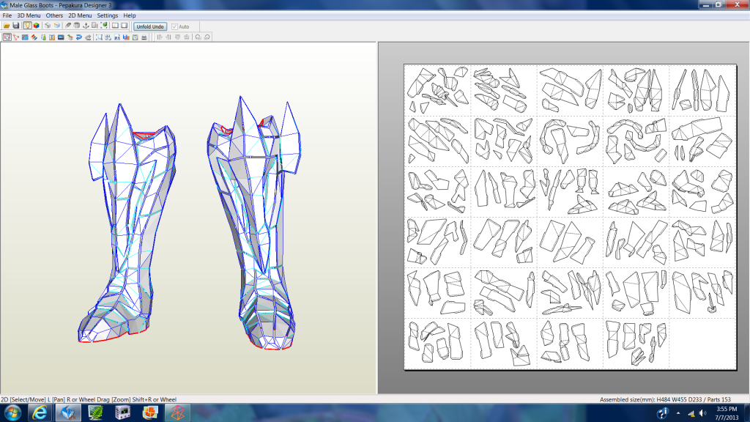The width and height of the screenshot is (750, 422).
Task: Open the Help menu
Action: [130, 15]
